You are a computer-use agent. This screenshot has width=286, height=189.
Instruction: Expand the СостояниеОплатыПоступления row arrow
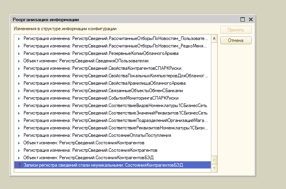(x=19, y=135)
